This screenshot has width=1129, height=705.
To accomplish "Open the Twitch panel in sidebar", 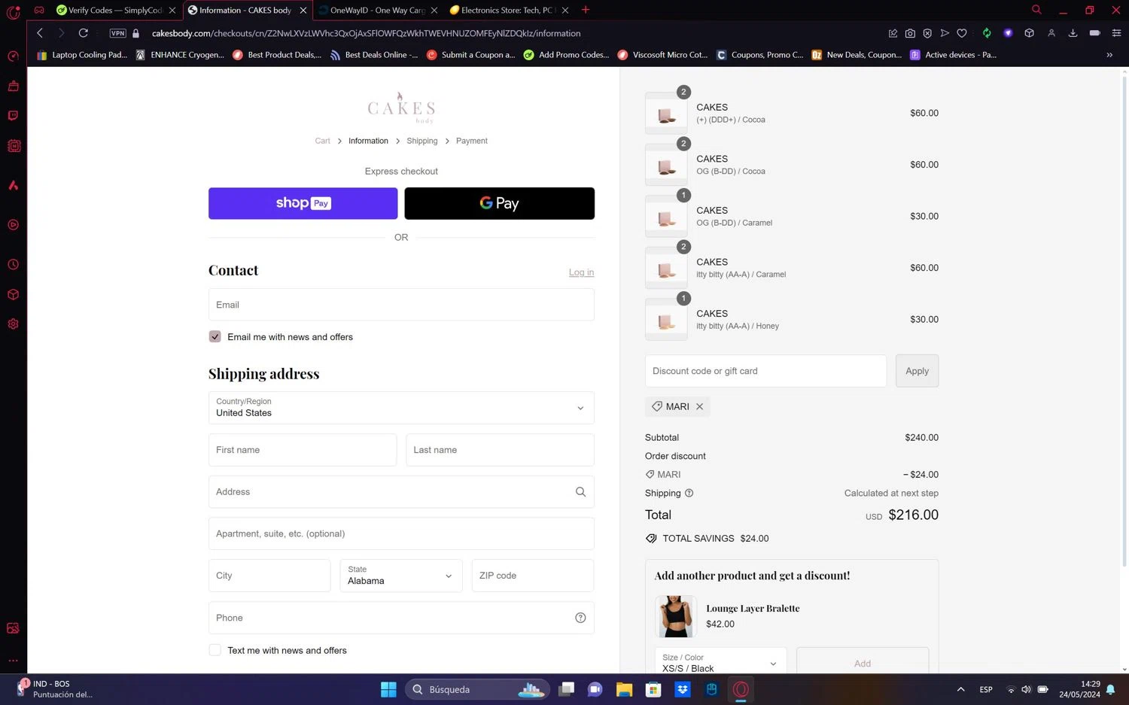I will click(x=13, y=116).
